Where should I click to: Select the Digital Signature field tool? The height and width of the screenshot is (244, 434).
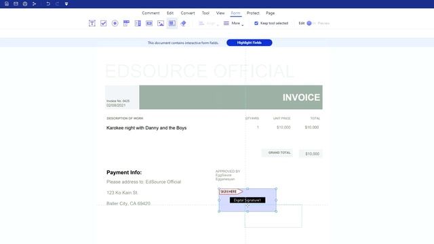[x=172, y=23]
